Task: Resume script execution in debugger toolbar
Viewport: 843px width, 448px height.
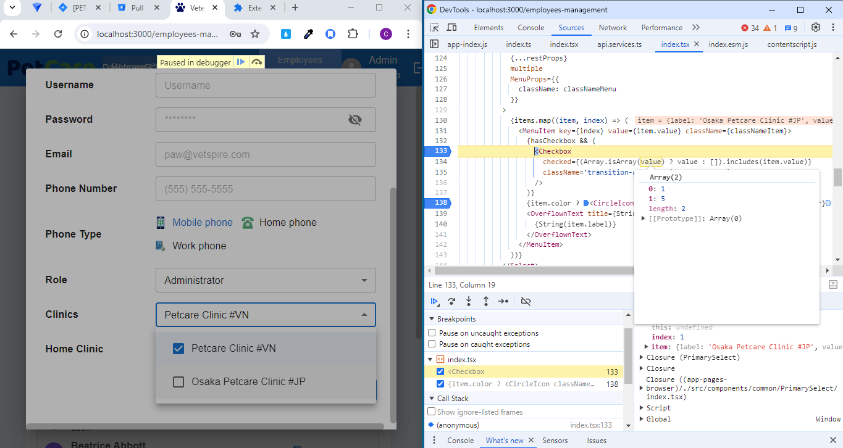Action: click(435, 302)
